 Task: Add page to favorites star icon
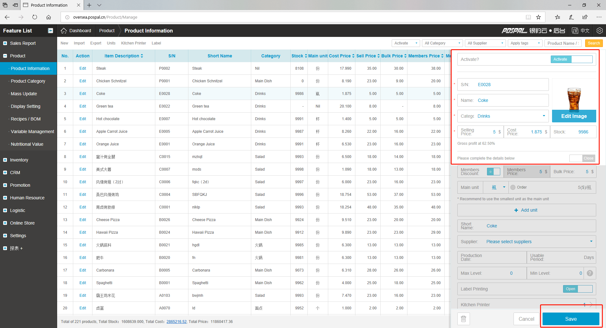point(538,17)
